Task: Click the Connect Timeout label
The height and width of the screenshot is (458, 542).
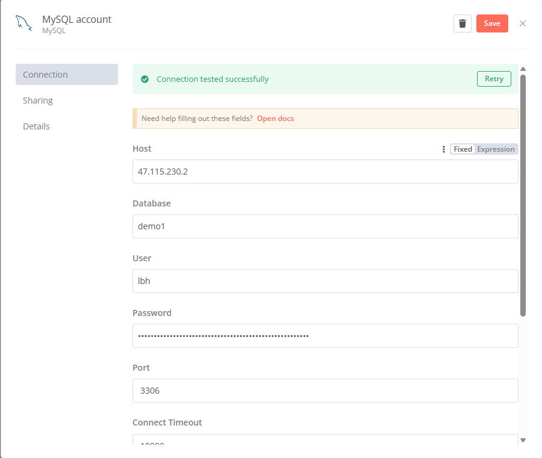Action: 167,422
